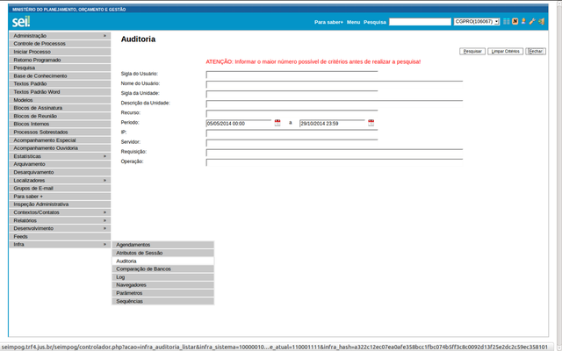Select Parâmetros in the Infra submenu
The image size is (562, 351).
pos(163,293)
